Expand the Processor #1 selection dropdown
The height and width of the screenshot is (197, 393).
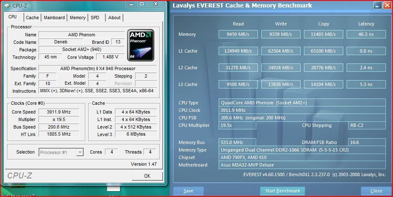pyautogui.click(x=80, y=152)
